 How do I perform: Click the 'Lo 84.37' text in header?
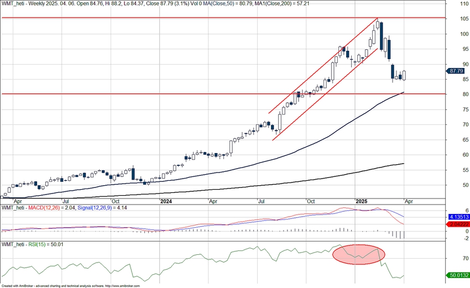pos(133,3)
